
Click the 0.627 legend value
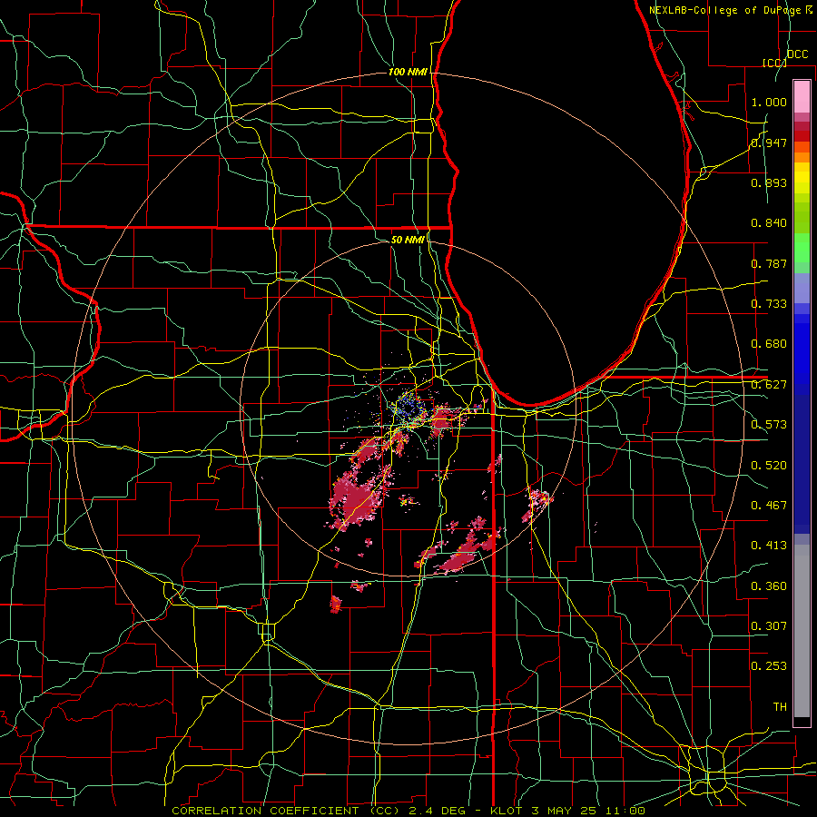pos(769,385)
